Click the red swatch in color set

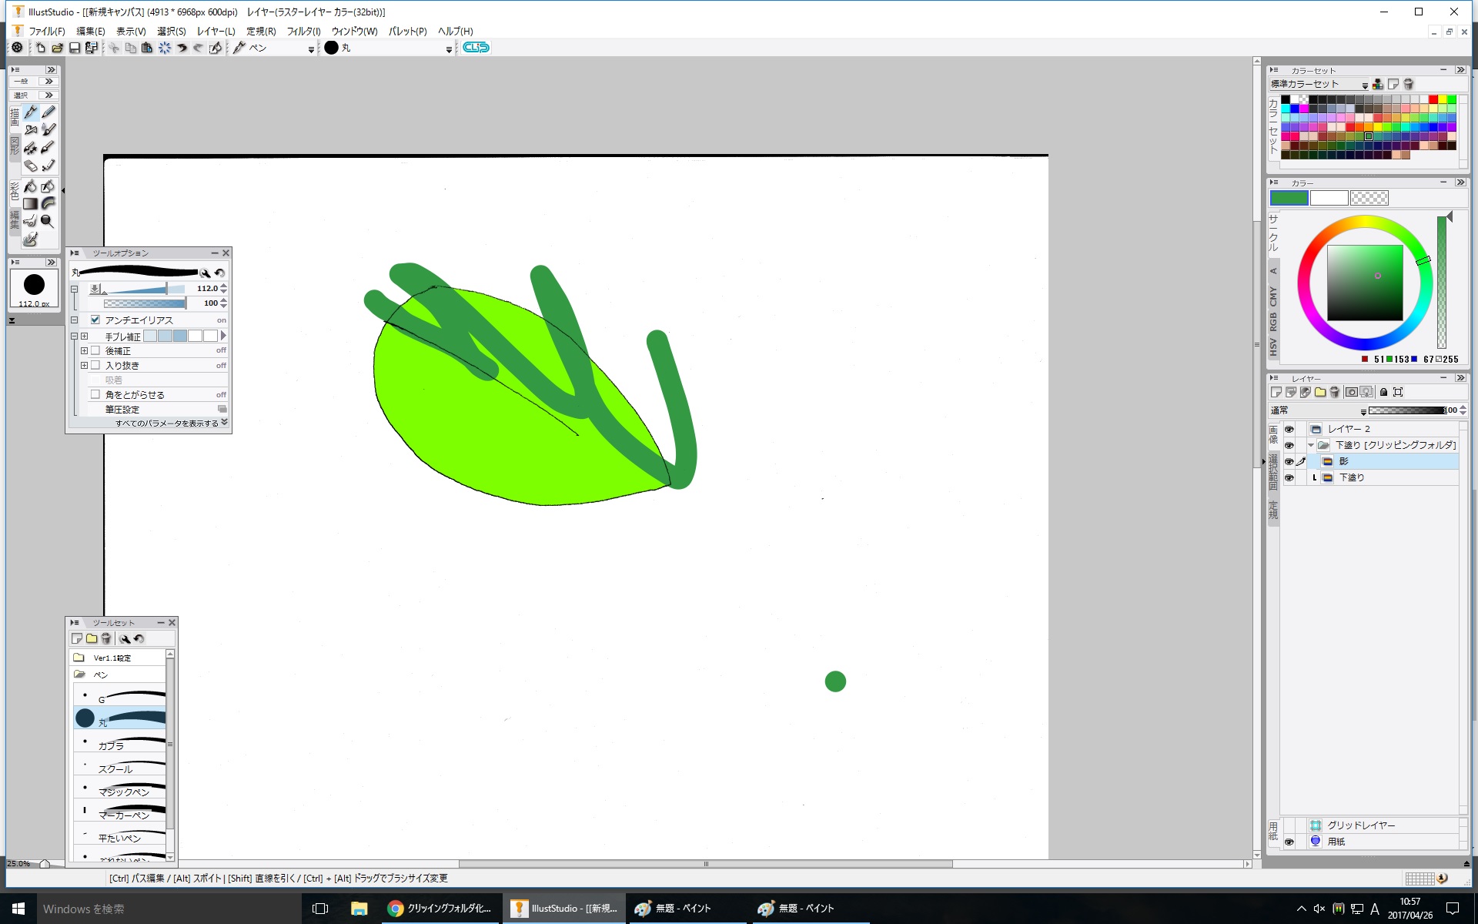tap(1433, 99)
